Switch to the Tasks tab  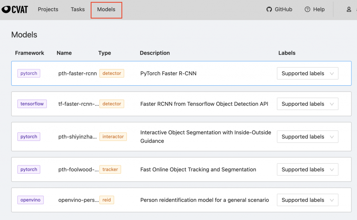pyautogui.click(x=77, y=9)
